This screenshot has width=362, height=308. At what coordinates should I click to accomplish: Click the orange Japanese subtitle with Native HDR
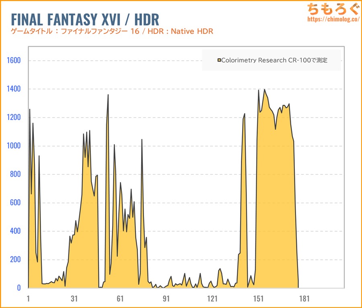(112, 32)
